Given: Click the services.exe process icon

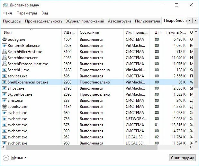Looking at the screenshot, I should click(5, 76).
